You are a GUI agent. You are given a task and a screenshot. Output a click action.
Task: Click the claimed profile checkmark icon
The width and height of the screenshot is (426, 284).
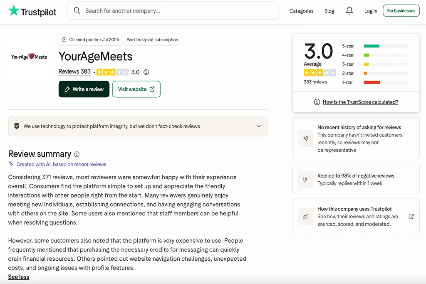click(64, 40)
